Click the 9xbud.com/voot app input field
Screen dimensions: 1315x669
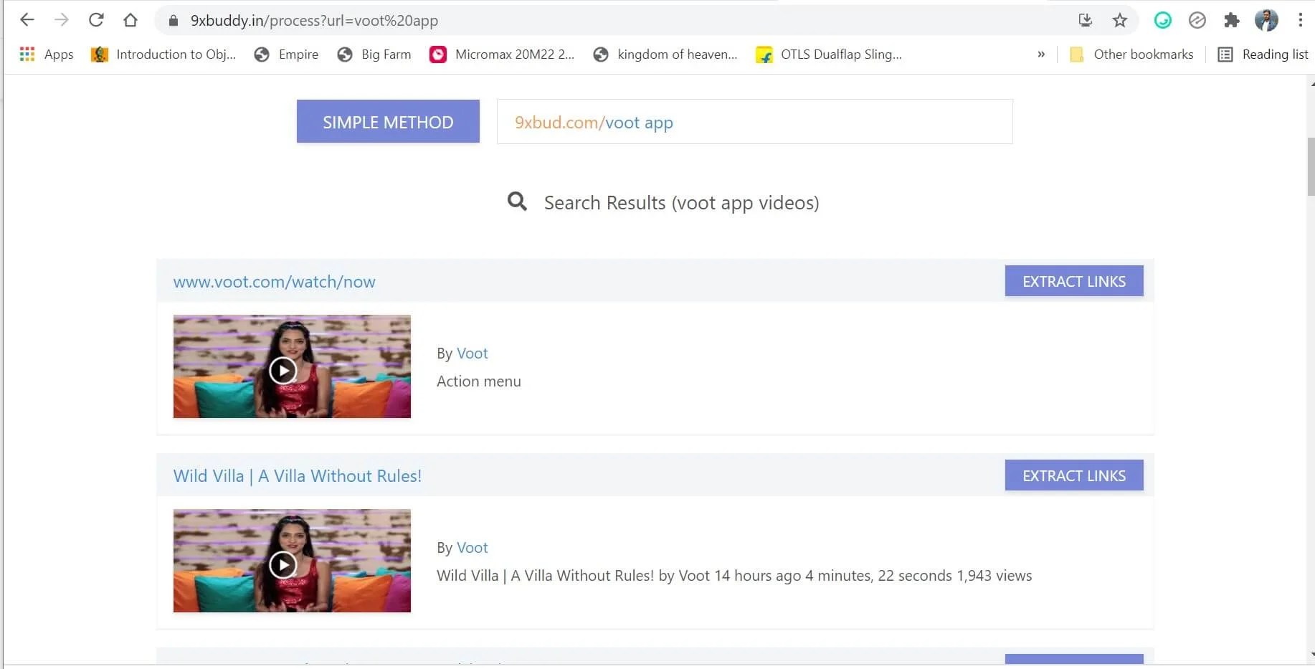[x=755, y=122]
